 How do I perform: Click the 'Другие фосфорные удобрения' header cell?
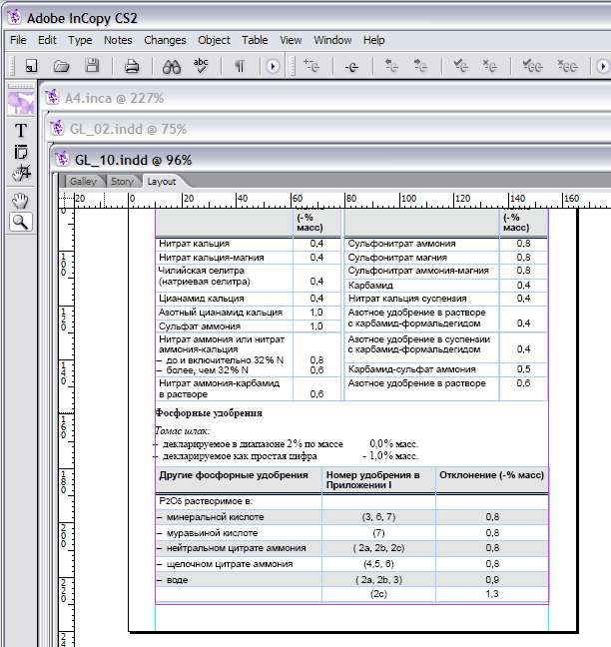[239, 479]
